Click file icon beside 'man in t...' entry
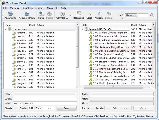Image resolution: width=159 pixels, height=120 pixels. pyautogui.click(x=14, y=36)
